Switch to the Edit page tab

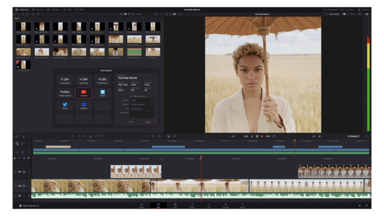tap(175, 205)
